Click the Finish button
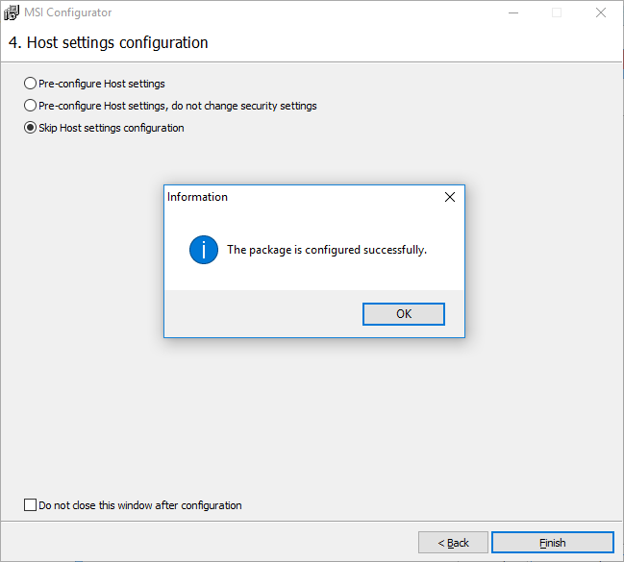The height and width of the screenshot is (562, 624). pyautogui.click(x=552, y=543)
